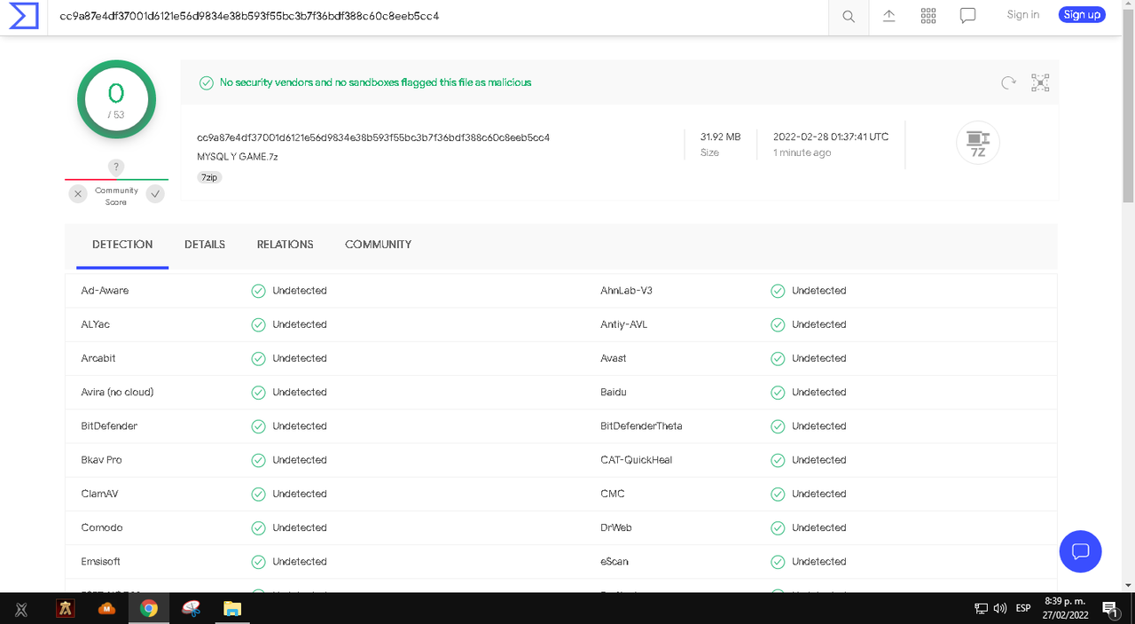Screen dimensions: 1135x624
Task: Click the community score question mark
Action: 116,167
